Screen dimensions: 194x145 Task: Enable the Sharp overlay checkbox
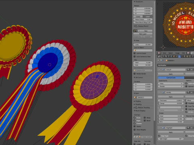coord(145,118)
